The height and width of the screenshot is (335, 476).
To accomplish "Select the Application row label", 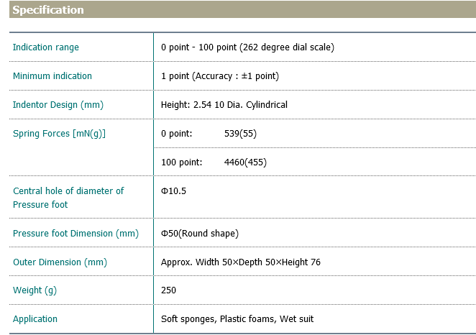I will coord(35,319).
